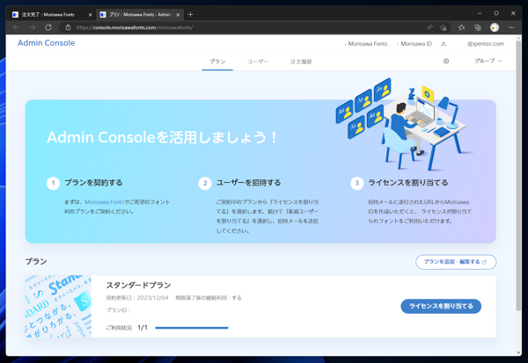This screenshot has height=363, width=528.
Task: Click the scrollbar down arrow
Action: point(518,352)
